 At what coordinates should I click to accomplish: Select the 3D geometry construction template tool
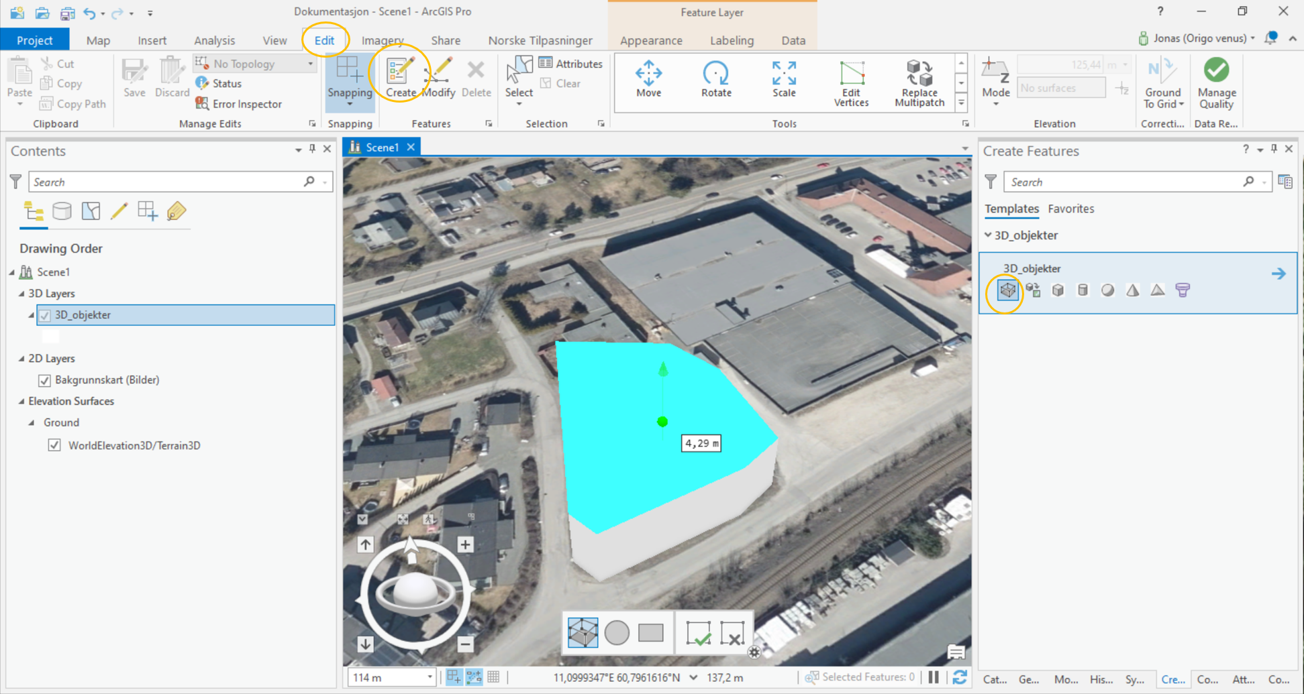[x=1007, y=290]
